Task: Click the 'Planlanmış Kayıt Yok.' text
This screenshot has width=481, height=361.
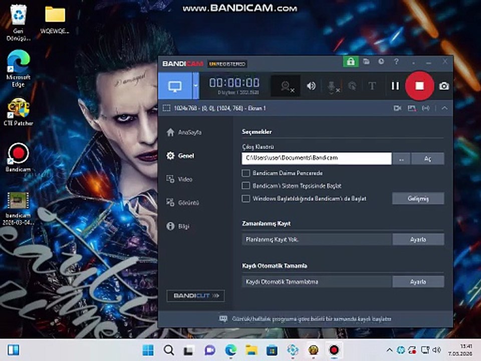Action: 272,240
